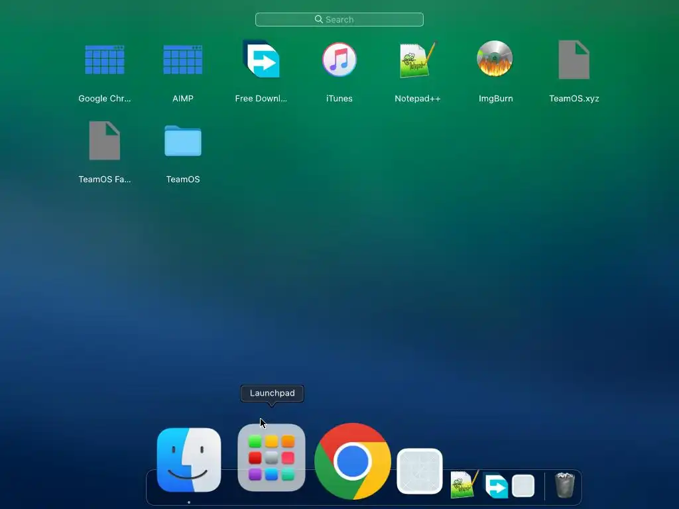This screenshot has height=509, width=679.
Task: Open Google Chrome from the Launchpad grid
Action: click(104, 60)
